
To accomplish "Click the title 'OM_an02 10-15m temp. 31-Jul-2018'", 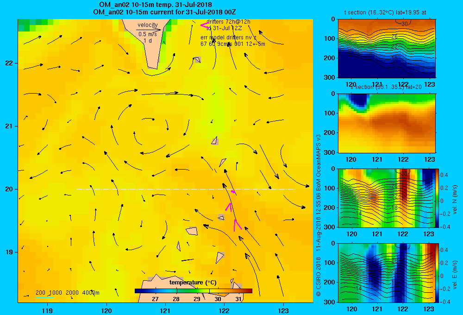I will [x=155, y=5].
